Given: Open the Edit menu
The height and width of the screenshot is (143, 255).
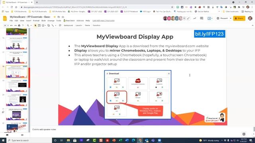Looking at the screenshot, I should tap(16, 21).
